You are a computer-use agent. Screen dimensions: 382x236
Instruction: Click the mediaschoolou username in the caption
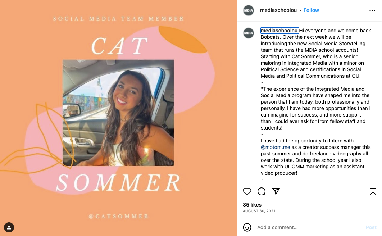(x=279, y=31)
